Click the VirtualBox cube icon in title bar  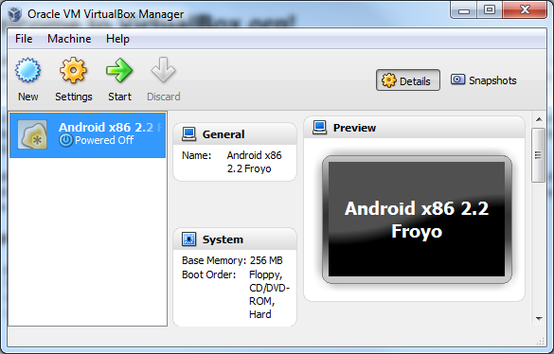[x=15, y=14]
